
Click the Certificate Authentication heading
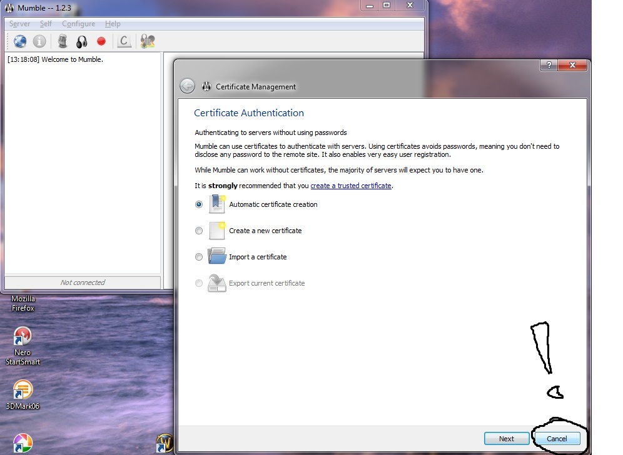click(x=249, y=112)
